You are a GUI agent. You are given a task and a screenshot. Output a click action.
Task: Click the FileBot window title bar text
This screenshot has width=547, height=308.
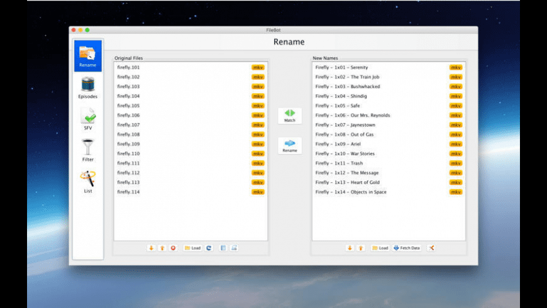click(x=273, y=30)
